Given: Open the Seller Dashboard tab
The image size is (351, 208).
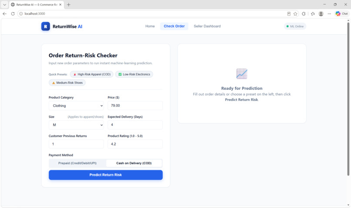Looking at the screenshot, I should [x=207, y=26].
